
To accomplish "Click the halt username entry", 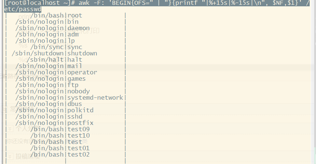I will pos(75,60).
